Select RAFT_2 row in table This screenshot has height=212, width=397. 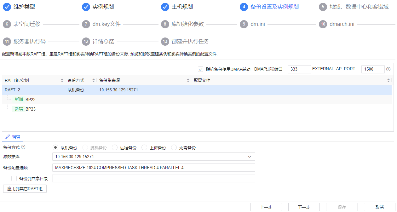(197, 90)
